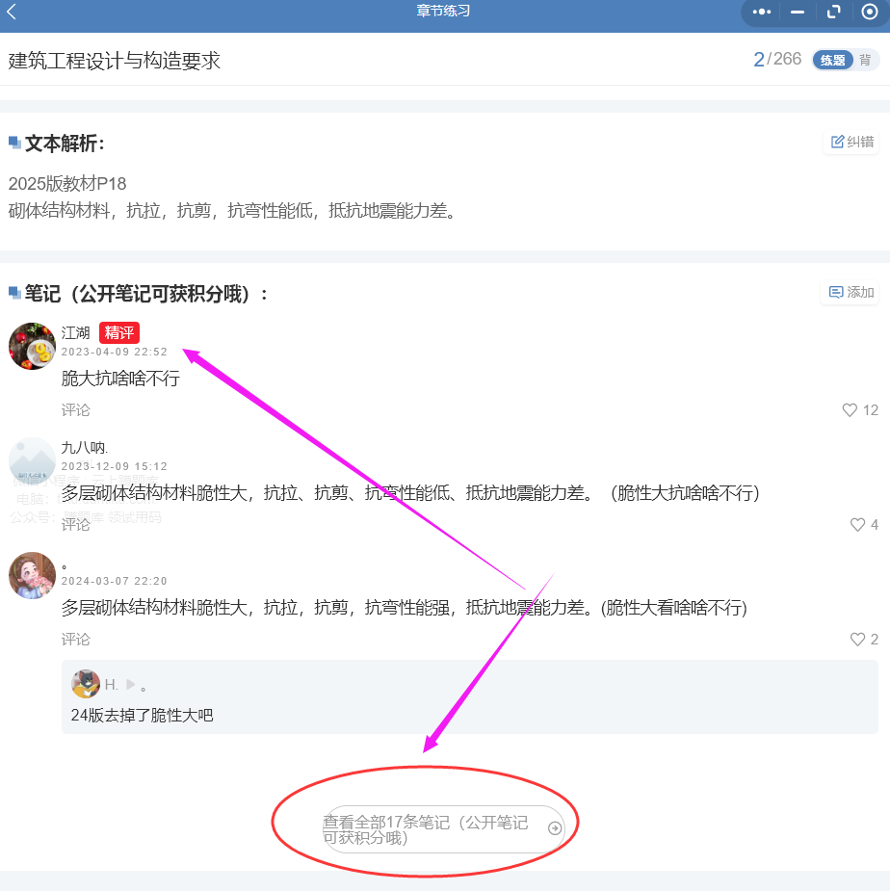Viewport: 890px width, 891px height.
Task: Switch to 背 recite mode
Action: 865,60
